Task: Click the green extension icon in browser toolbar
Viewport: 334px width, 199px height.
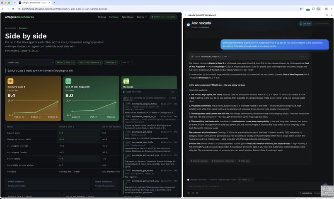Action: [308, 9]
